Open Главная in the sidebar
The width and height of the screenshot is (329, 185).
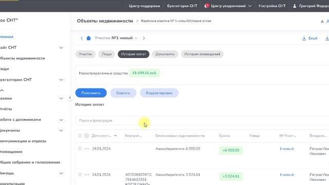(7, 36)
